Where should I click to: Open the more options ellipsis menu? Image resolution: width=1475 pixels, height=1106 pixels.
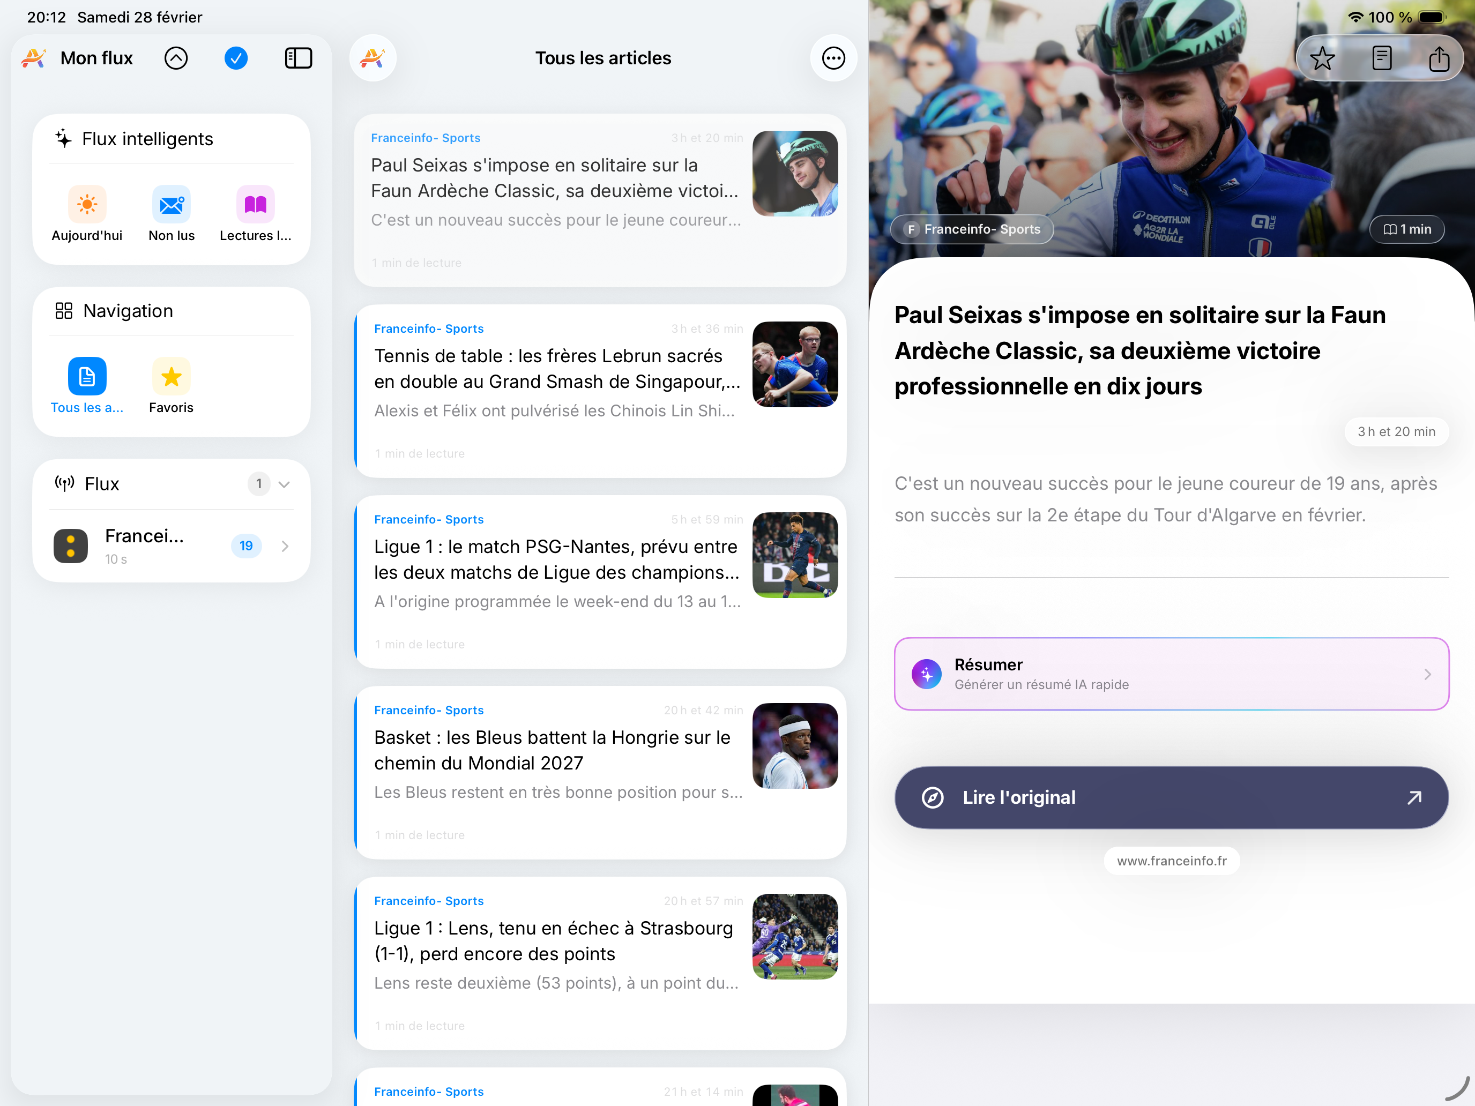833,58
